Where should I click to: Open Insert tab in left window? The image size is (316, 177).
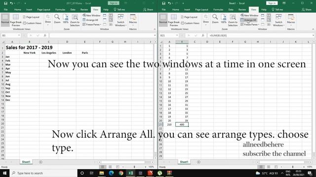29,9
